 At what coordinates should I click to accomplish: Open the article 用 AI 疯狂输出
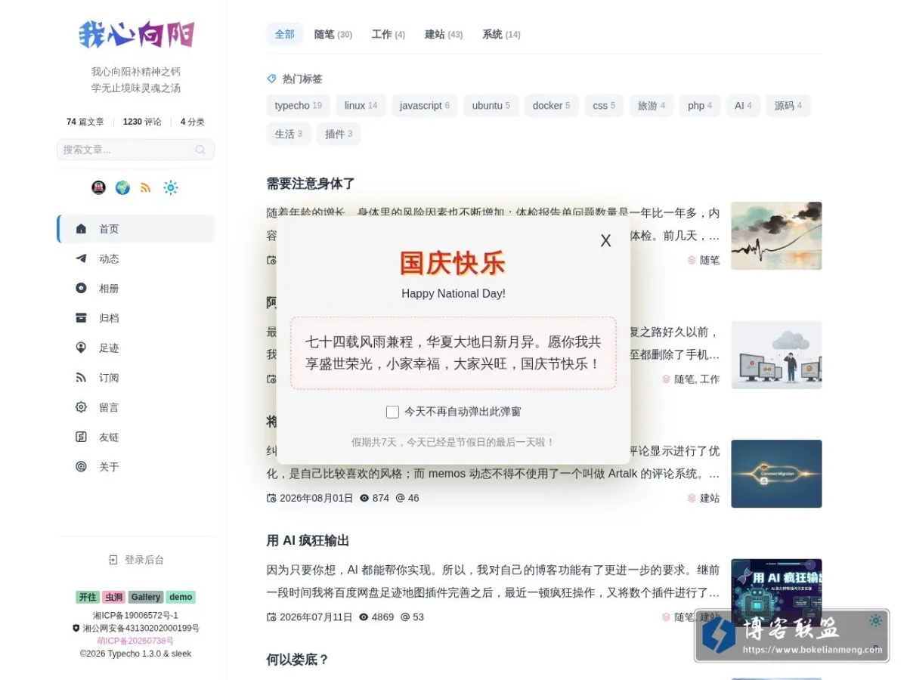tap(308, 541)
